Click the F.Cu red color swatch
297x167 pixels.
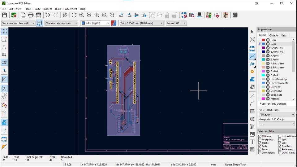(263, 40)
